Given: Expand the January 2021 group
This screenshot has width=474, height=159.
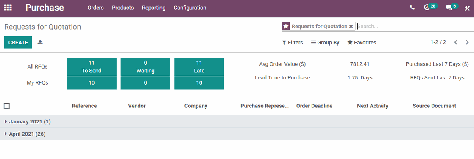Looking at the screenshot, I should click(28, 122).
